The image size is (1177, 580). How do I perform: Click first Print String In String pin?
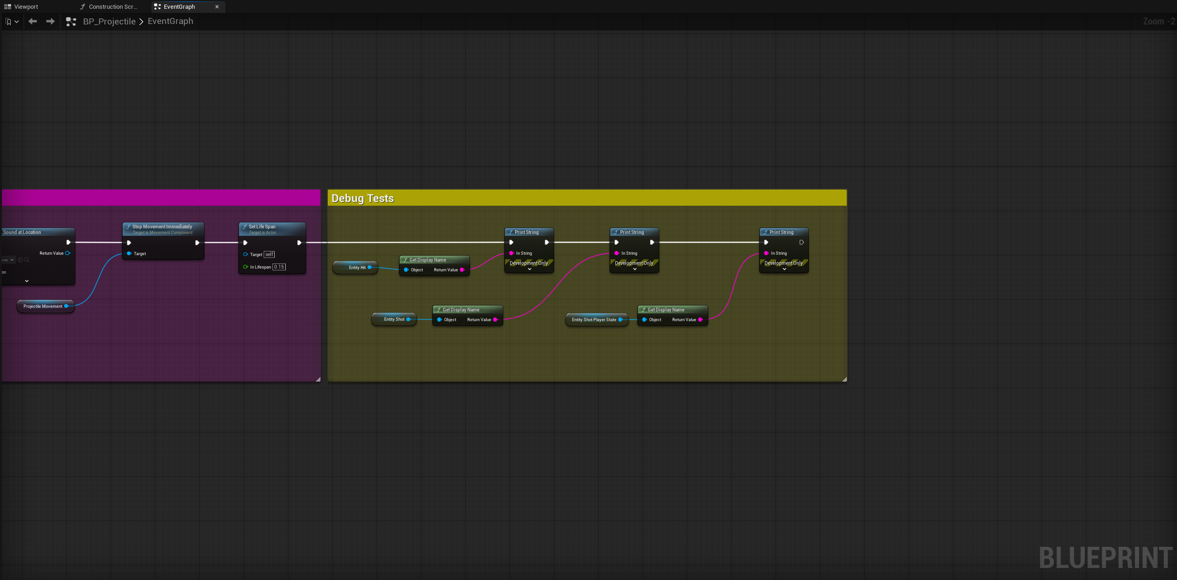(512, 253)
